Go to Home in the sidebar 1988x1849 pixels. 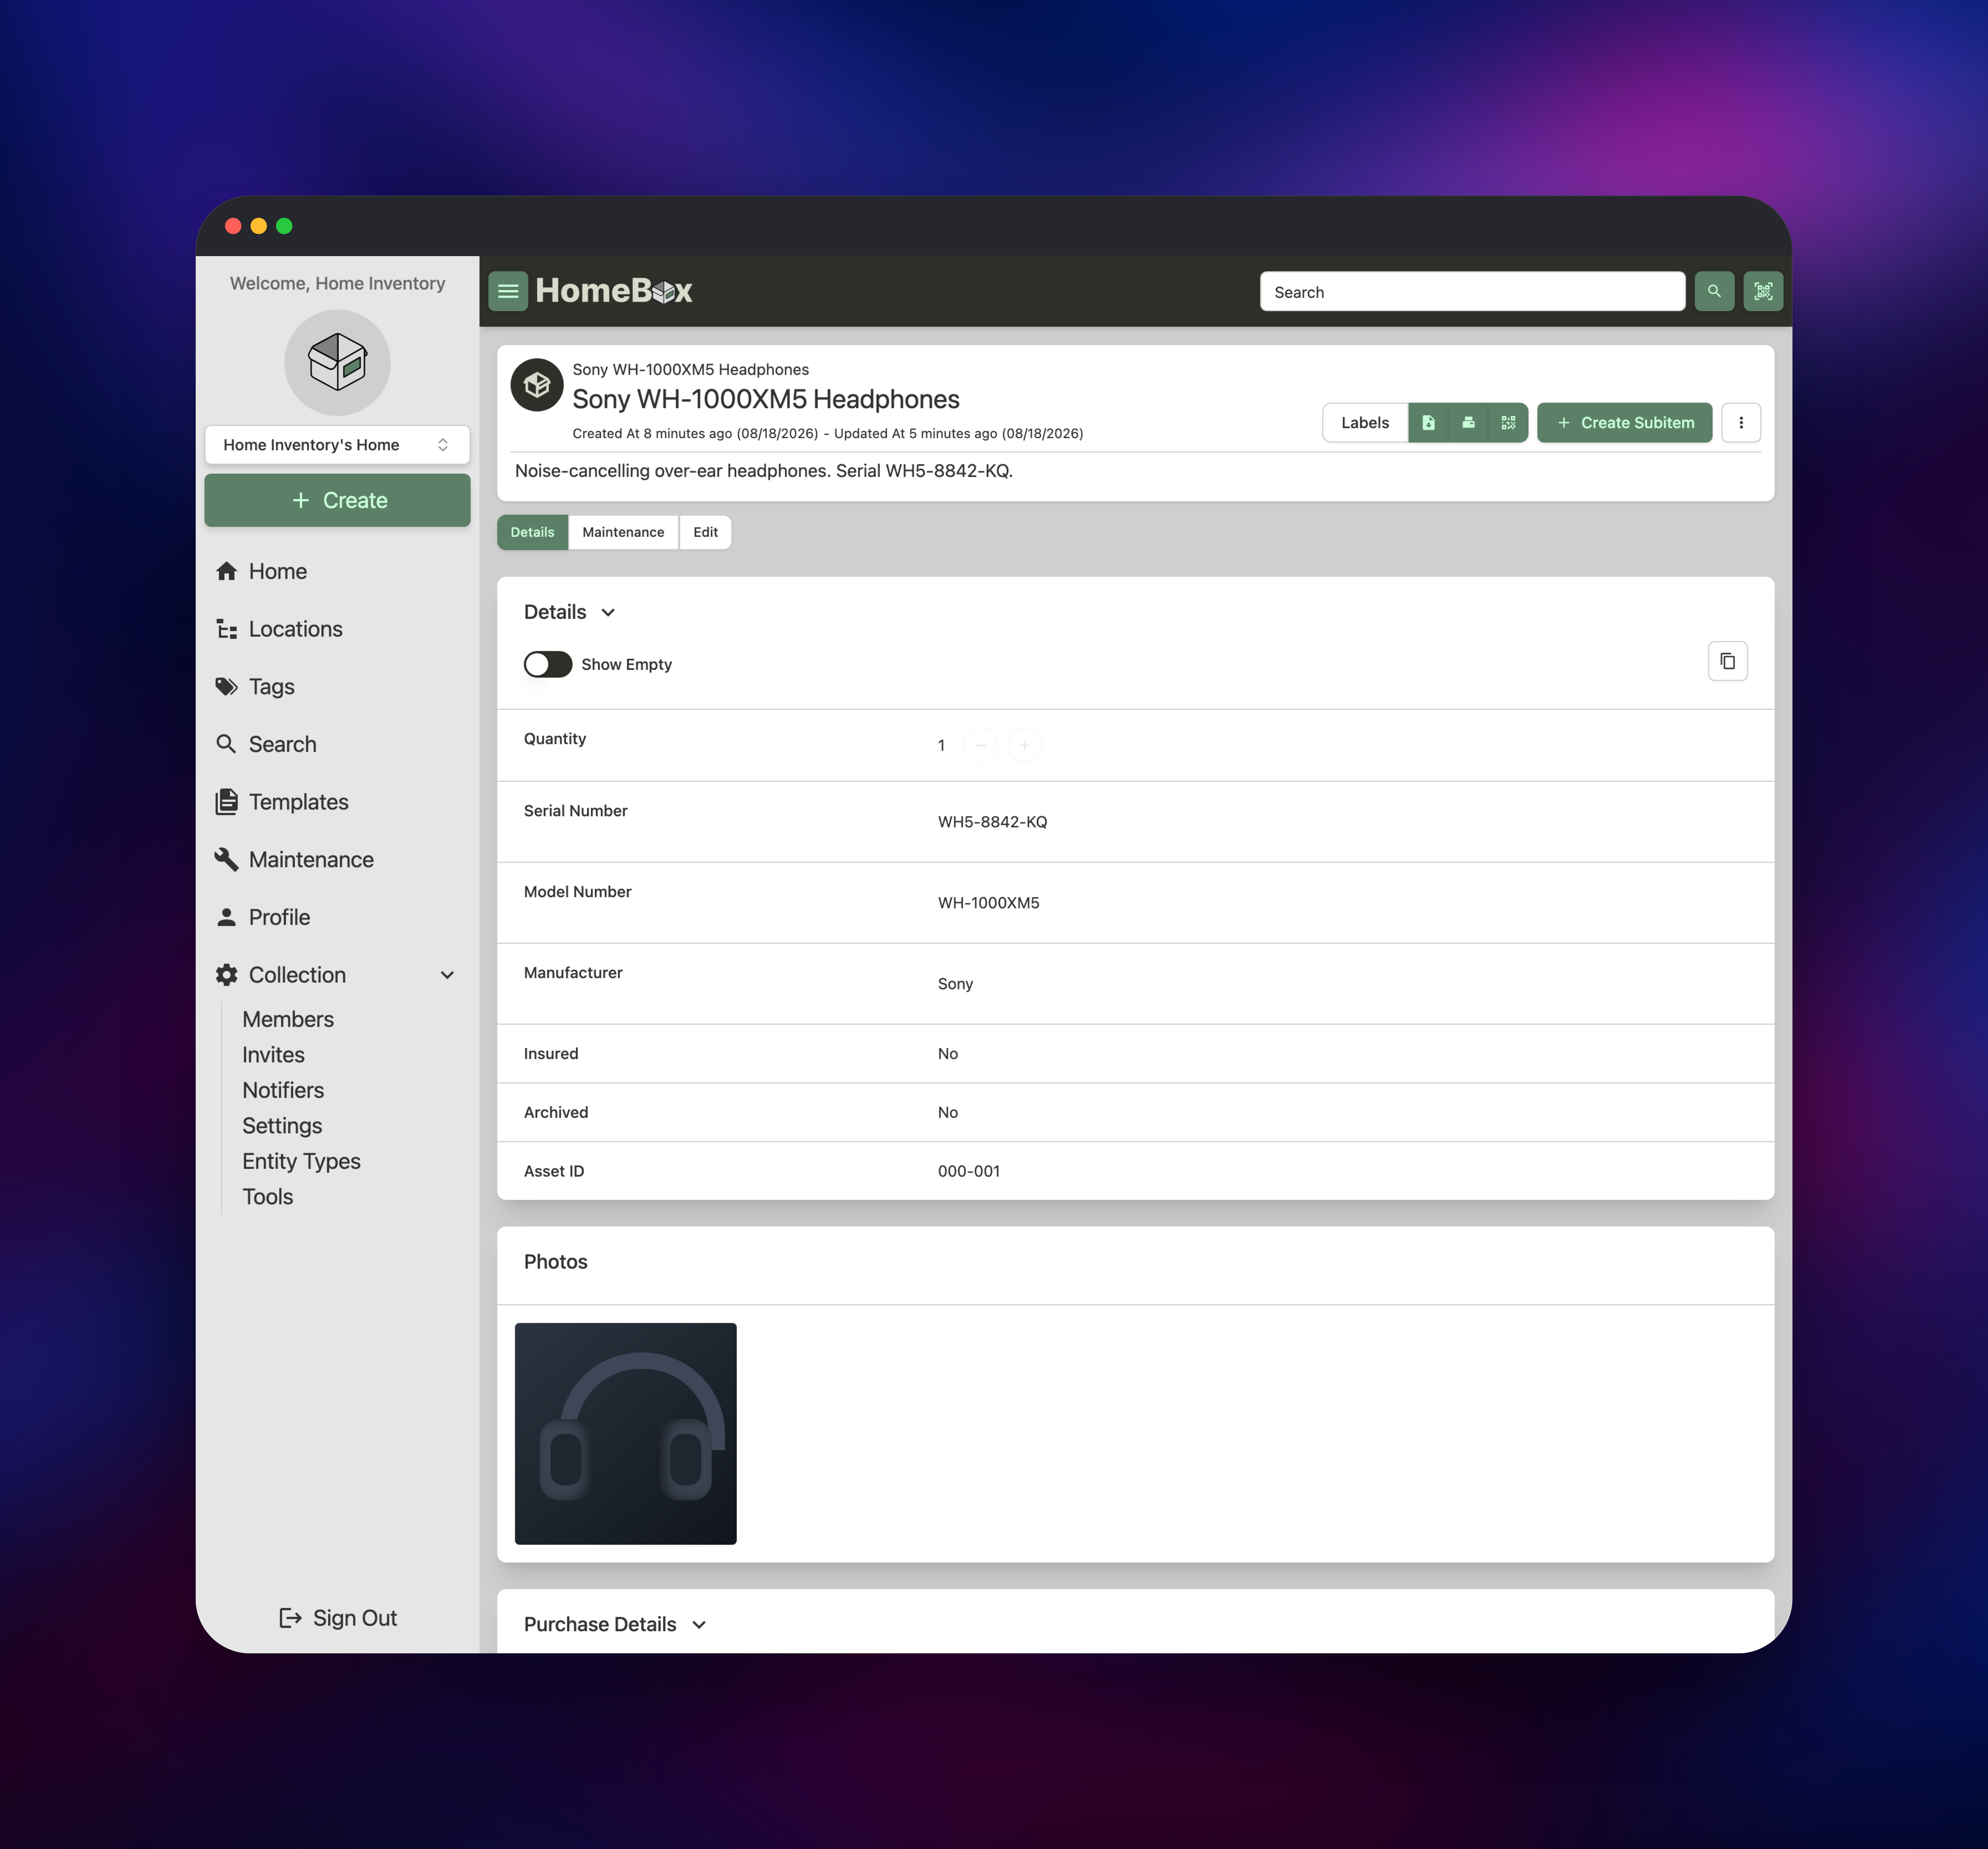(337, 571)
